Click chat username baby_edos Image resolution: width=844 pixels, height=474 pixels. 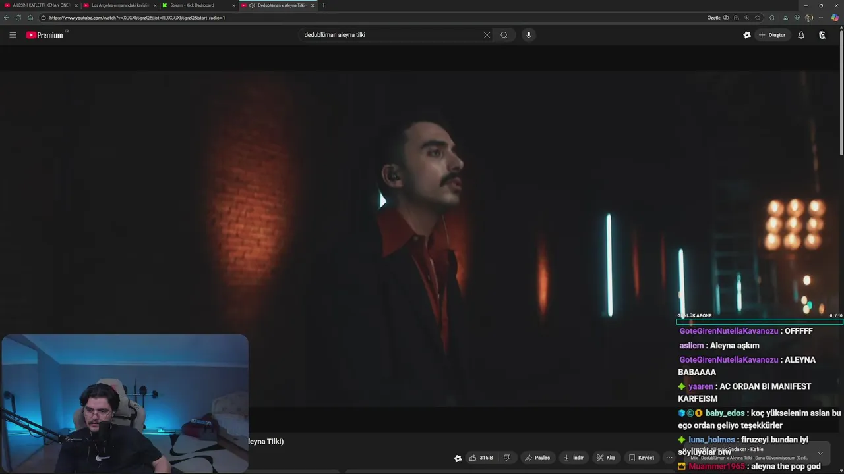point(725,413)
